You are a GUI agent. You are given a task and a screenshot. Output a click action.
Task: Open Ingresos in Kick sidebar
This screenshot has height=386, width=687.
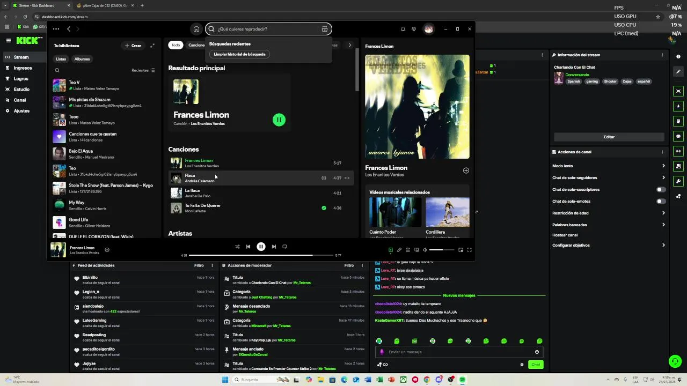pyautogui.click(x=23, y=68)
